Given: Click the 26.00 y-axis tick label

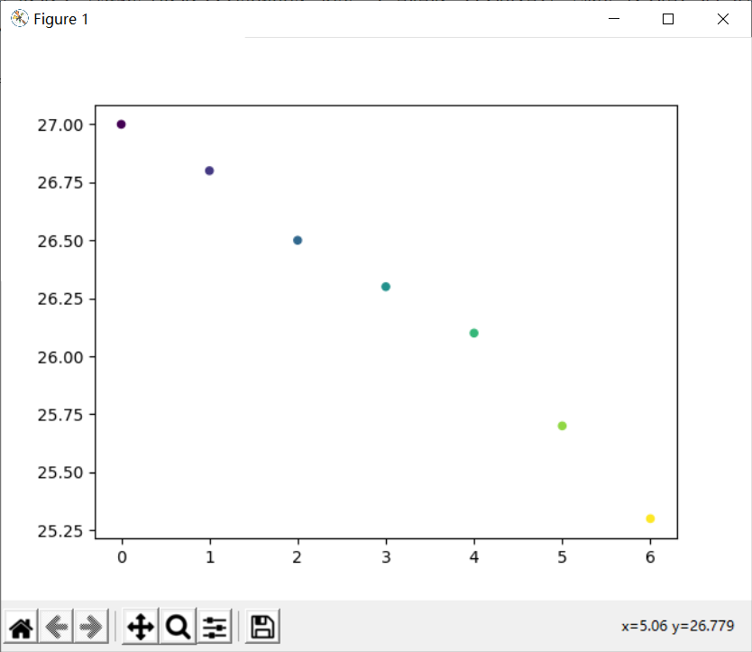Looking at the screenshot, I should tap(60, 357).
